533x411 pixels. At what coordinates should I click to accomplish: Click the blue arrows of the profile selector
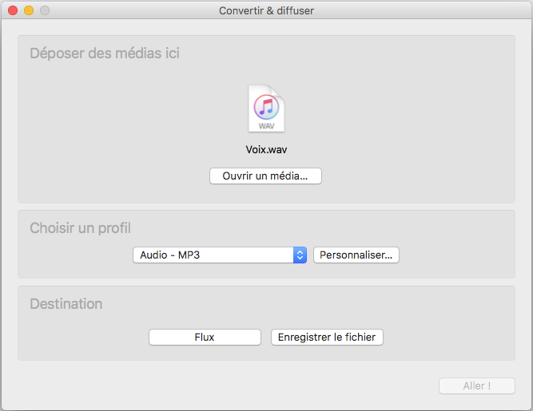coord(300,255)
